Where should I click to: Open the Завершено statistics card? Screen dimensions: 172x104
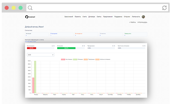point(135,34)
